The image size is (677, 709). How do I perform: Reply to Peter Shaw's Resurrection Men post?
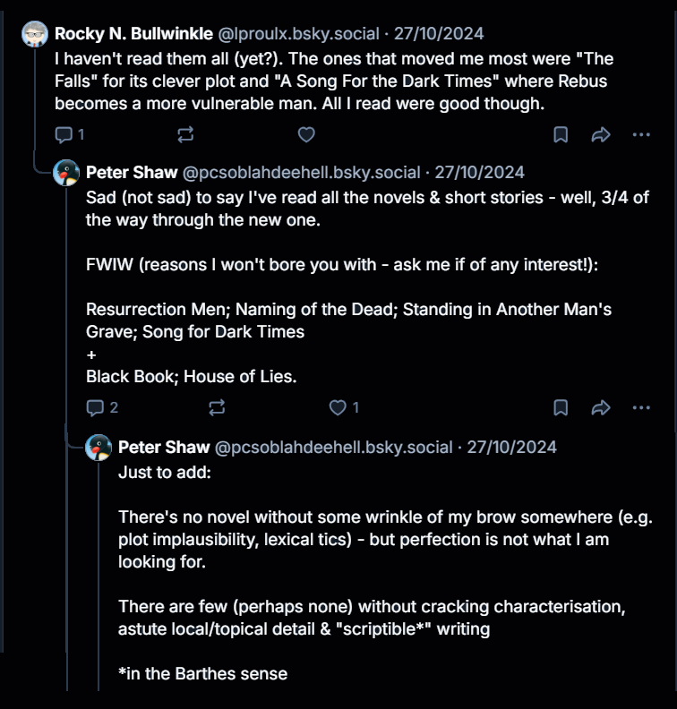coord(95,408)
